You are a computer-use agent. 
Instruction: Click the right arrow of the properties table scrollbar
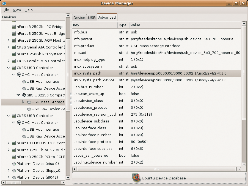coord(239,169)
